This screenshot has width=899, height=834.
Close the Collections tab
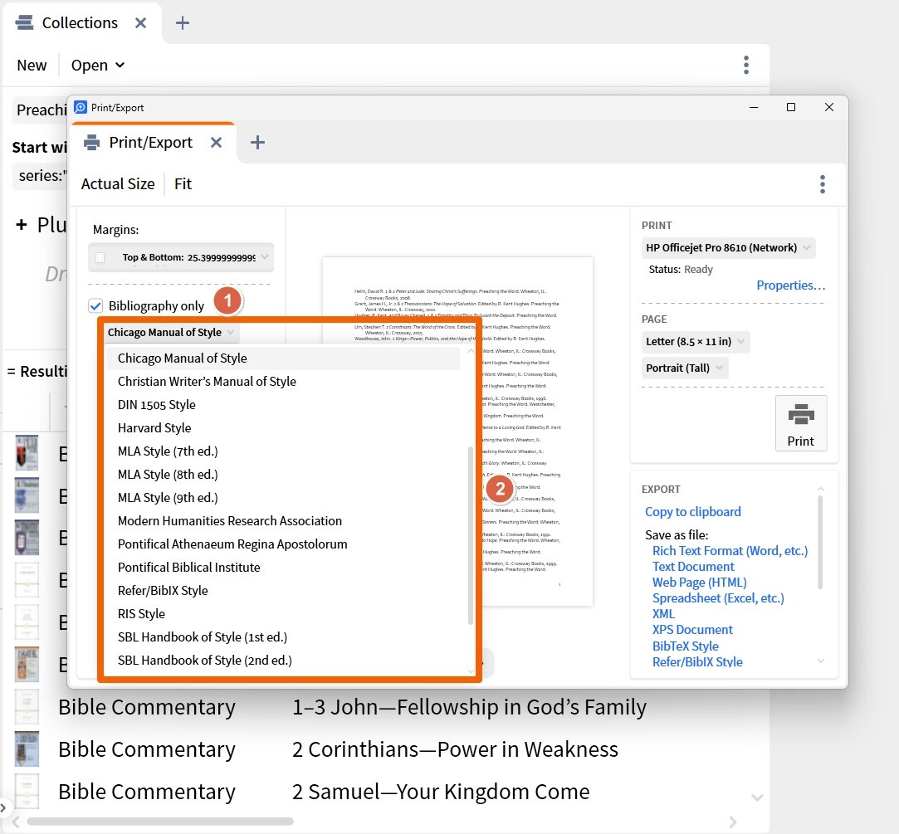[141, 23]
